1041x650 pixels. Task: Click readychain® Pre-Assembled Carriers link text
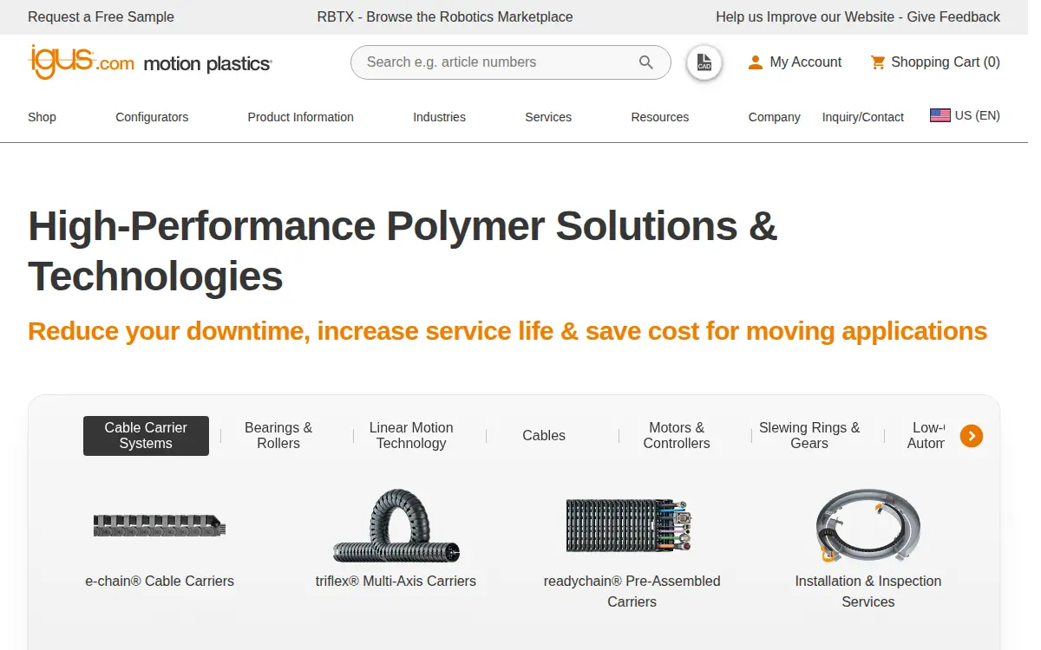click(632, 592)
